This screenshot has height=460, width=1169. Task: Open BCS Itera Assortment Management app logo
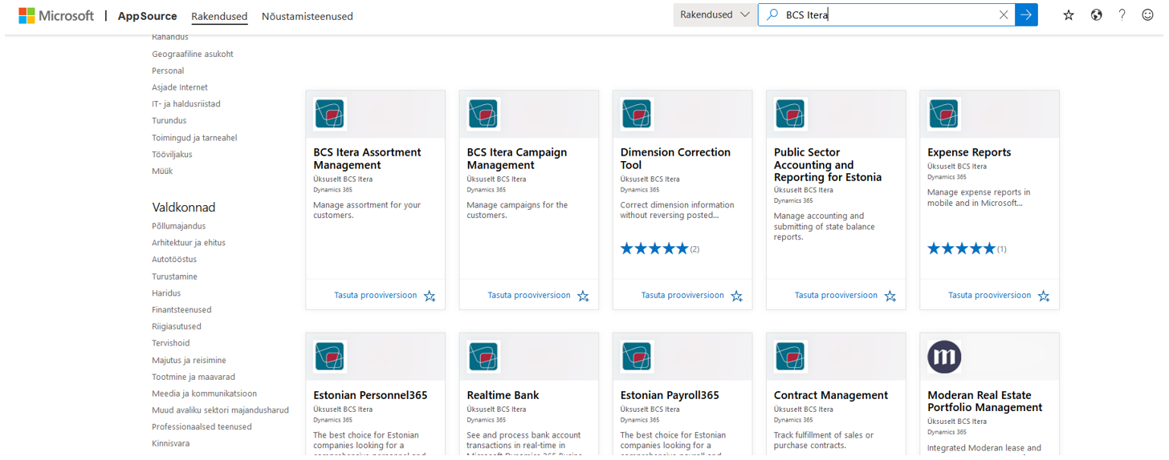tap(330, 114)
